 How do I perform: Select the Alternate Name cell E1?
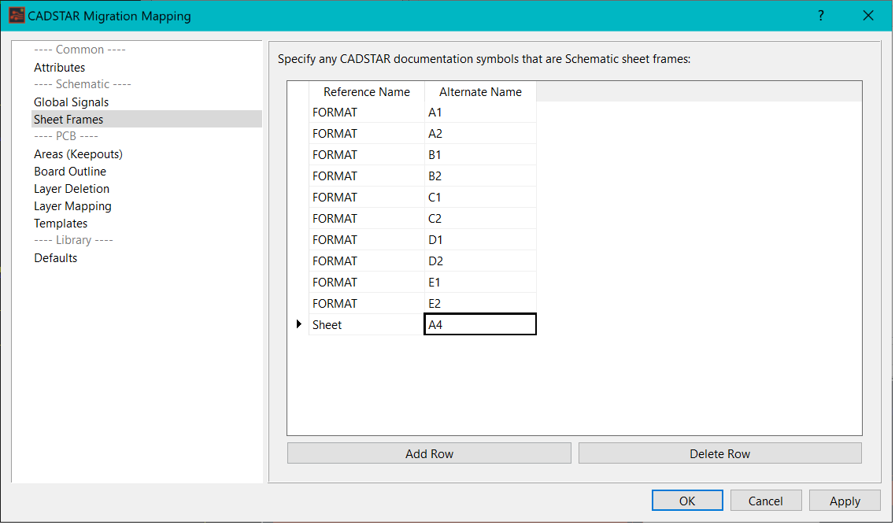pyautogui.click(x=481, y=283)
